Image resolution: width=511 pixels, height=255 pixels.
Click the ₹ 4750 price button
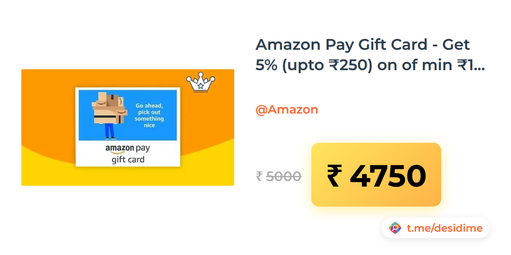(376, 175)
